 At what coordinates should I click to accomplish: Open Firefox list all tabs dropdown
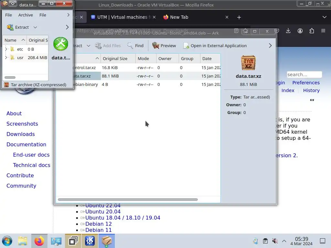(x=325, y=17)
